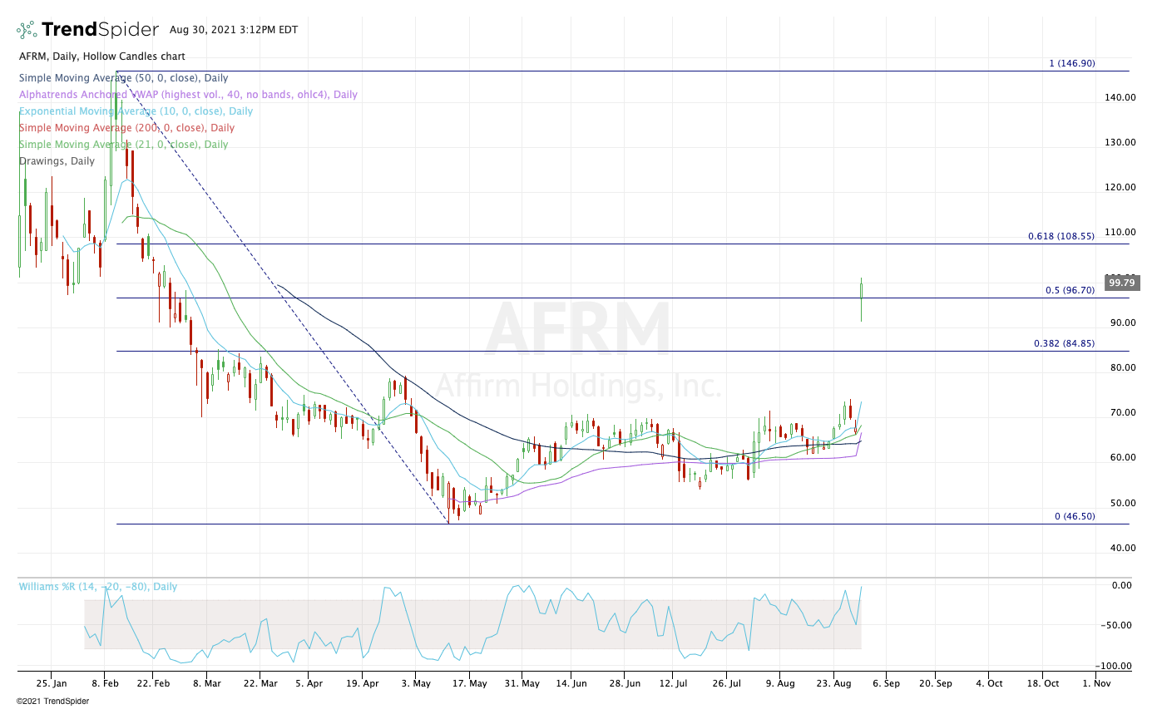Image resolution: width=1157 pixels, height=709 pixels.
Task: Select the 8. Feb date label
Action: (105, 683)
